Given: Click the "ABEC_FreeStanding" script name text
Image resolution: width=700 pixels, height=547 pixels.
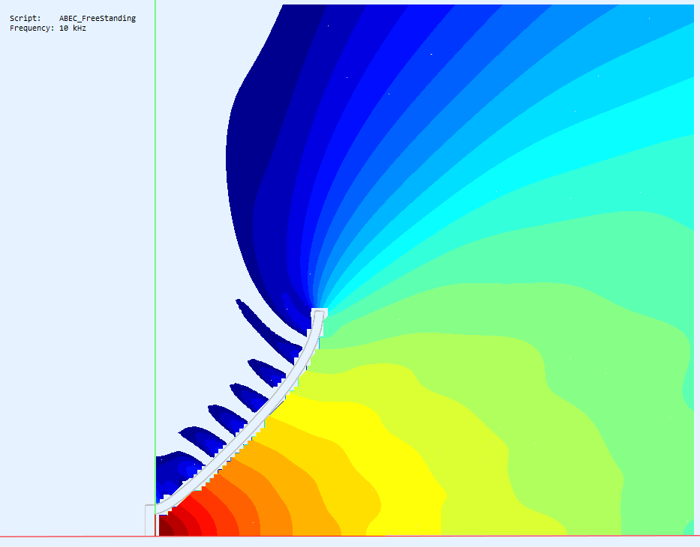Looking at the screenshot, I should pos(98,18).
